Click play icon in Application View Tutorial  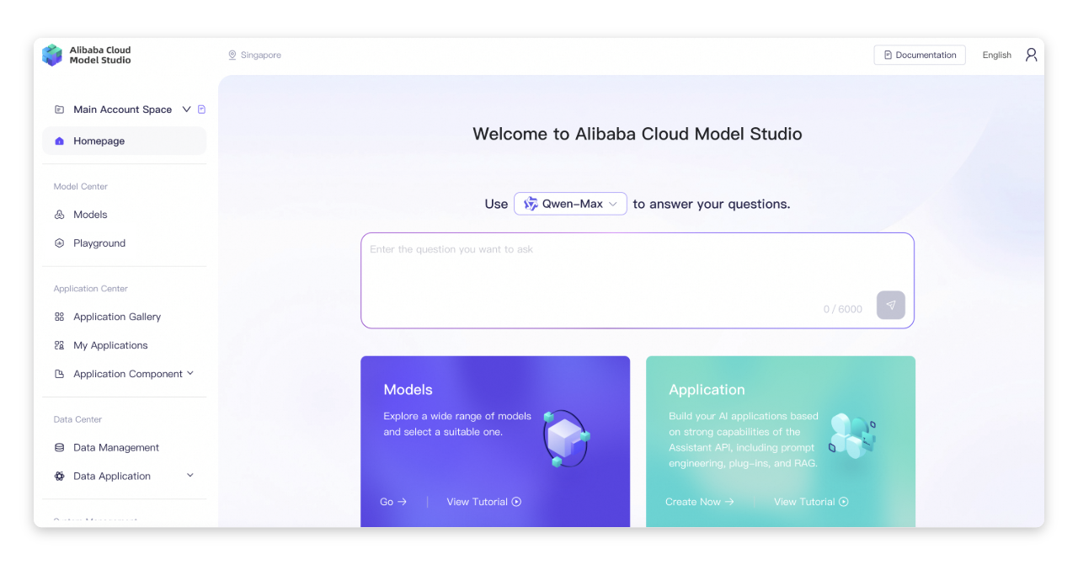(x=843, y=502)
